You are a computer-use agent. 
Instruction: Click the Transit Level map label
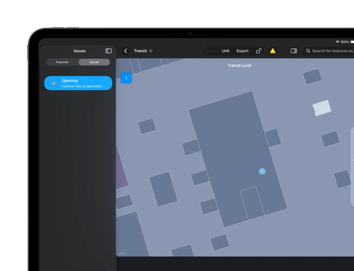coord(239,65)
